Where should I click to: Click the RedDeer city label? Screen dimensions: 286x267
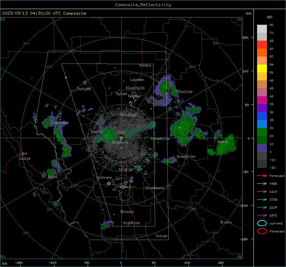(x=135, y=96)
